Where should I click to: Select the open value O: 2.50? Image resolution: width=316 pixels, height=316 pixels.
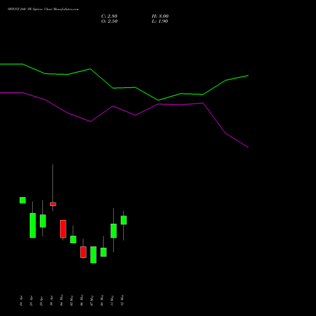click(109, 21)
